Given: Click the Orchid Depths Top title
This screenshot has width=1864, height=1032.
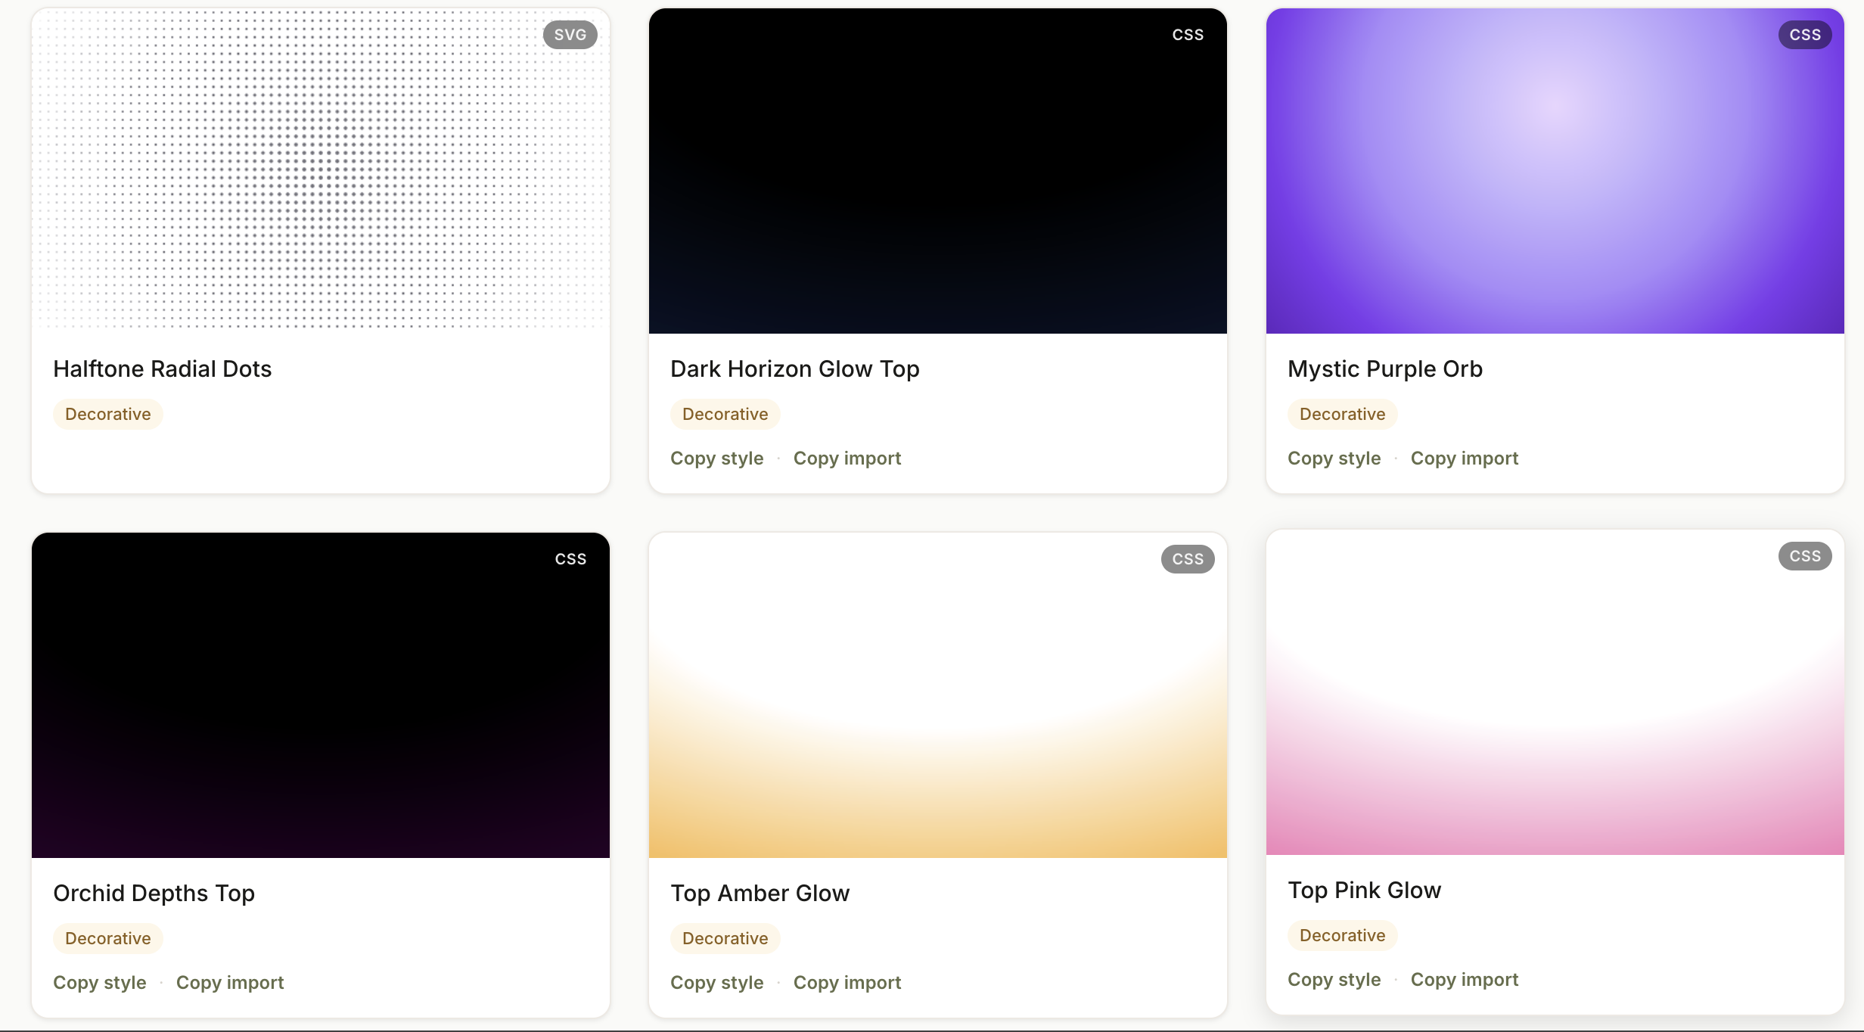Looking at the screenshot, I should [154, 894].
